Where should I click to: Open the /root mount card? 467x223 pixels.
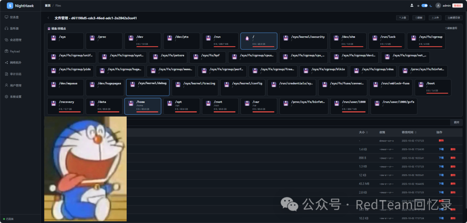click(x=220, y=106)
